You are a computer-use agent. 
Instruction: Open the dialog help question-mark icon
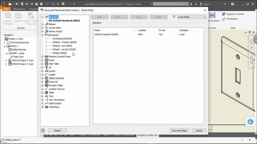[x=43, y=131]
